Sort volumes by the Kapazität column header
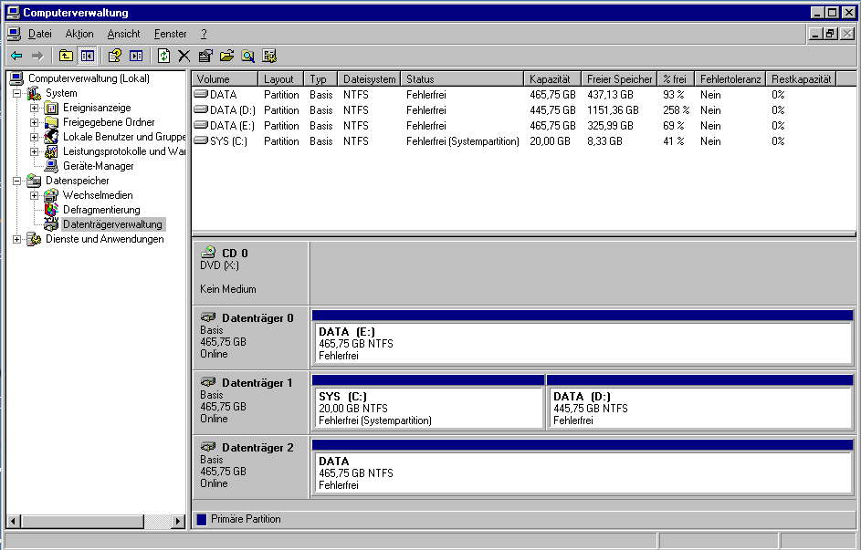The image size is (861, 550). (x=551, y=79)
